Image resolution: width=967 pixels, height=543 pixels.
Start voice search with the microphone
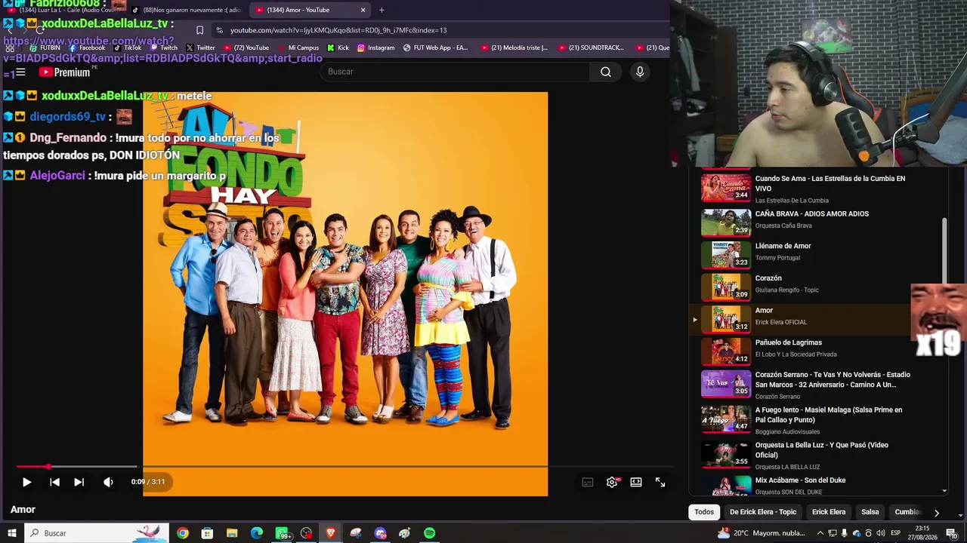point(640,72)
